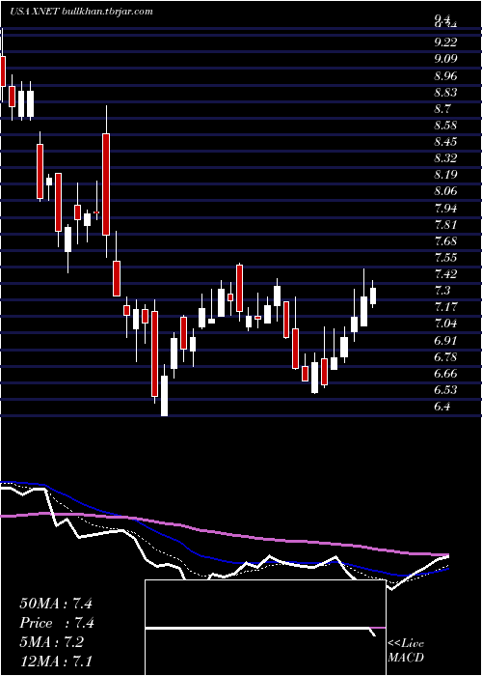This screenshot has width=482, height=676.
Task: Select the 6.66 price level label
Action: (x=445, y=374)
